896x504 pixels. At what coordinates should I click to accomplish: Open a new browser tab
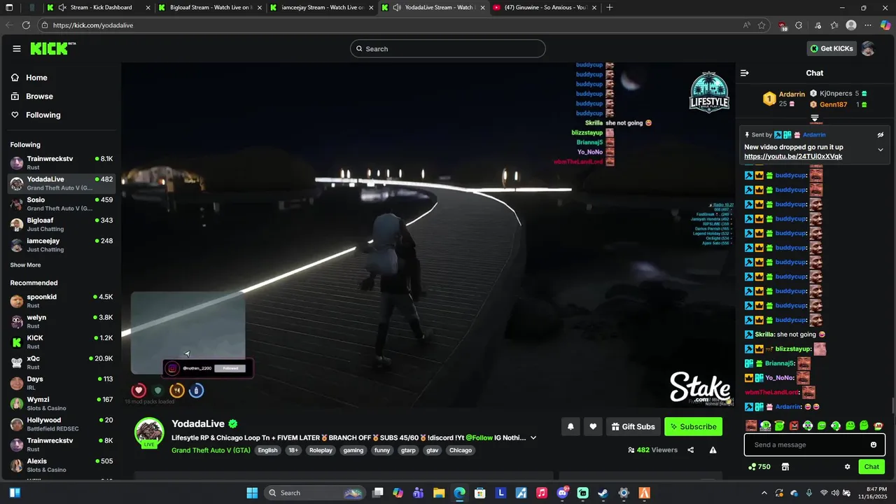point(610,8)
